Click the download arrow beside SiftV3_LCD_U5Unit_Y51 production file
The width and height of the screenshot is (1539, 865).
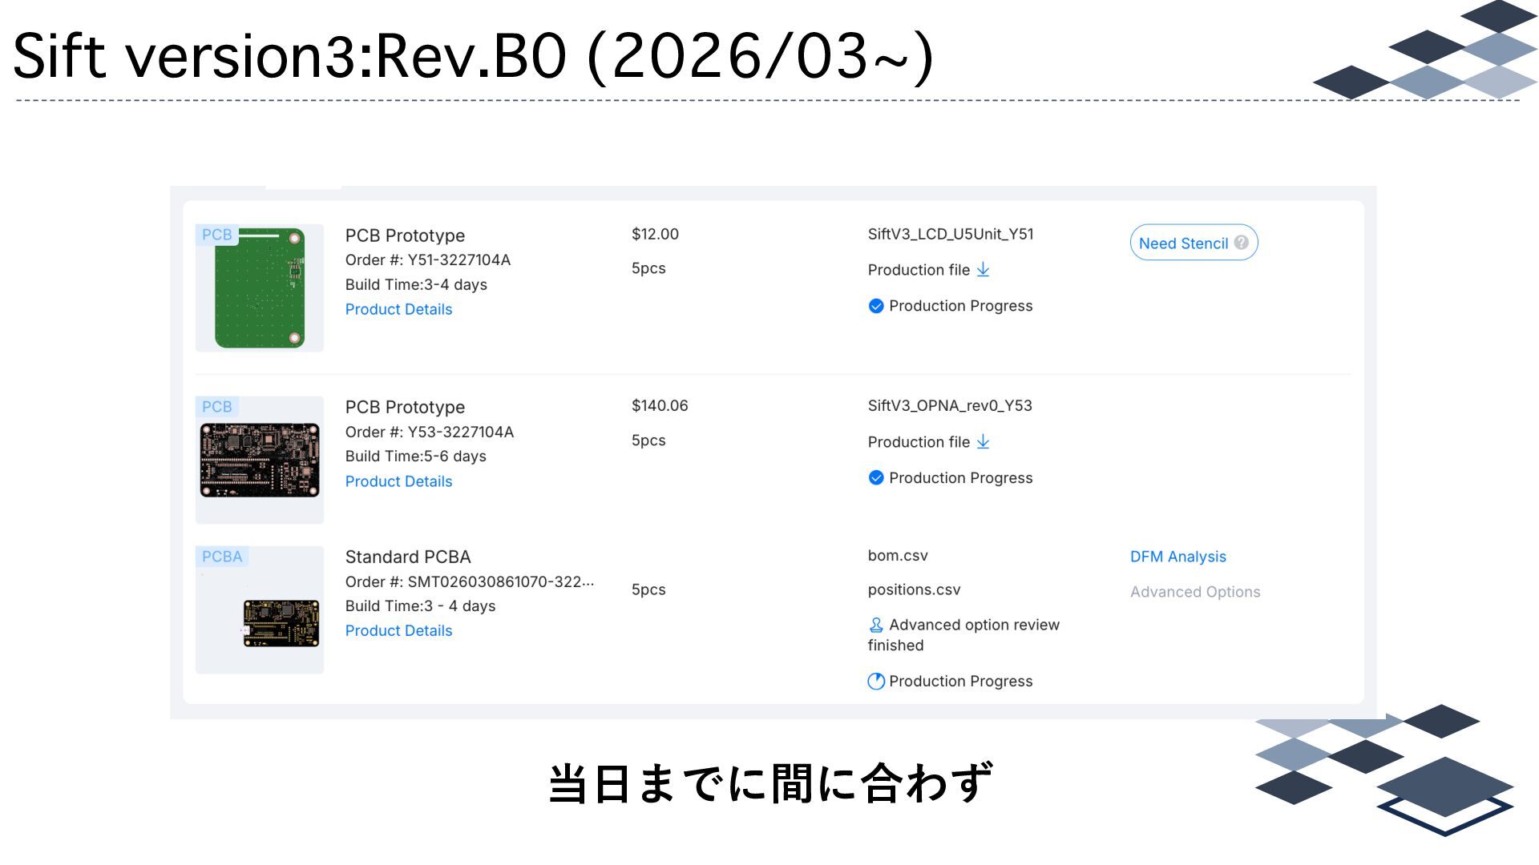[x=983, y=270]
